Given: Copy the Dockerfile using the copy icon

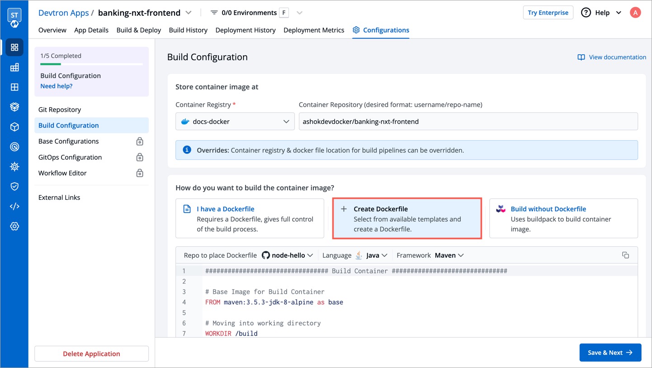Looking at the screenshot, I should 626,255.
